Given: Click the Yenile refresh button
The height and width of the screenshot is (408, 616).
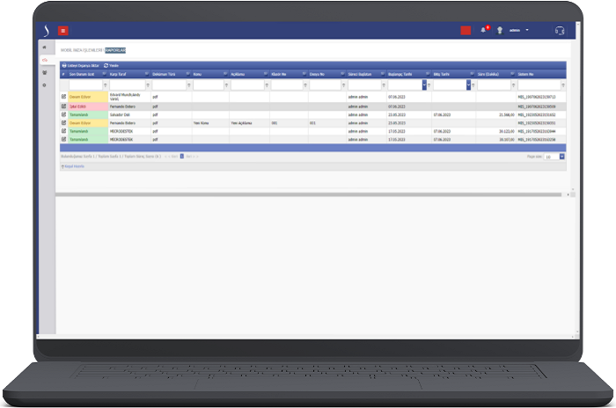Looking at the screenshot, I should coord(111,65).
